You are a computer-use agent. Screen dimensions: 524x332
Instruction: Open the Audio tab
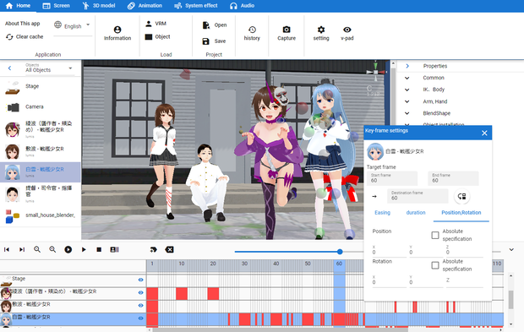point(243,6)
